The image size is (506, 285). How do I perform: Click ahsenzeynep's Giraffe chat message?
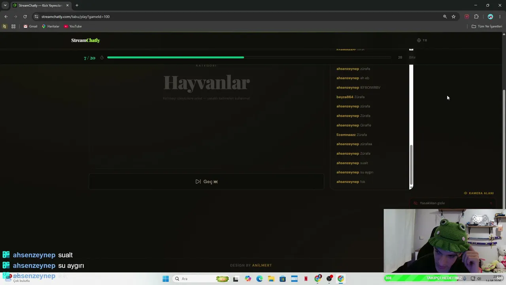[354, 125]
